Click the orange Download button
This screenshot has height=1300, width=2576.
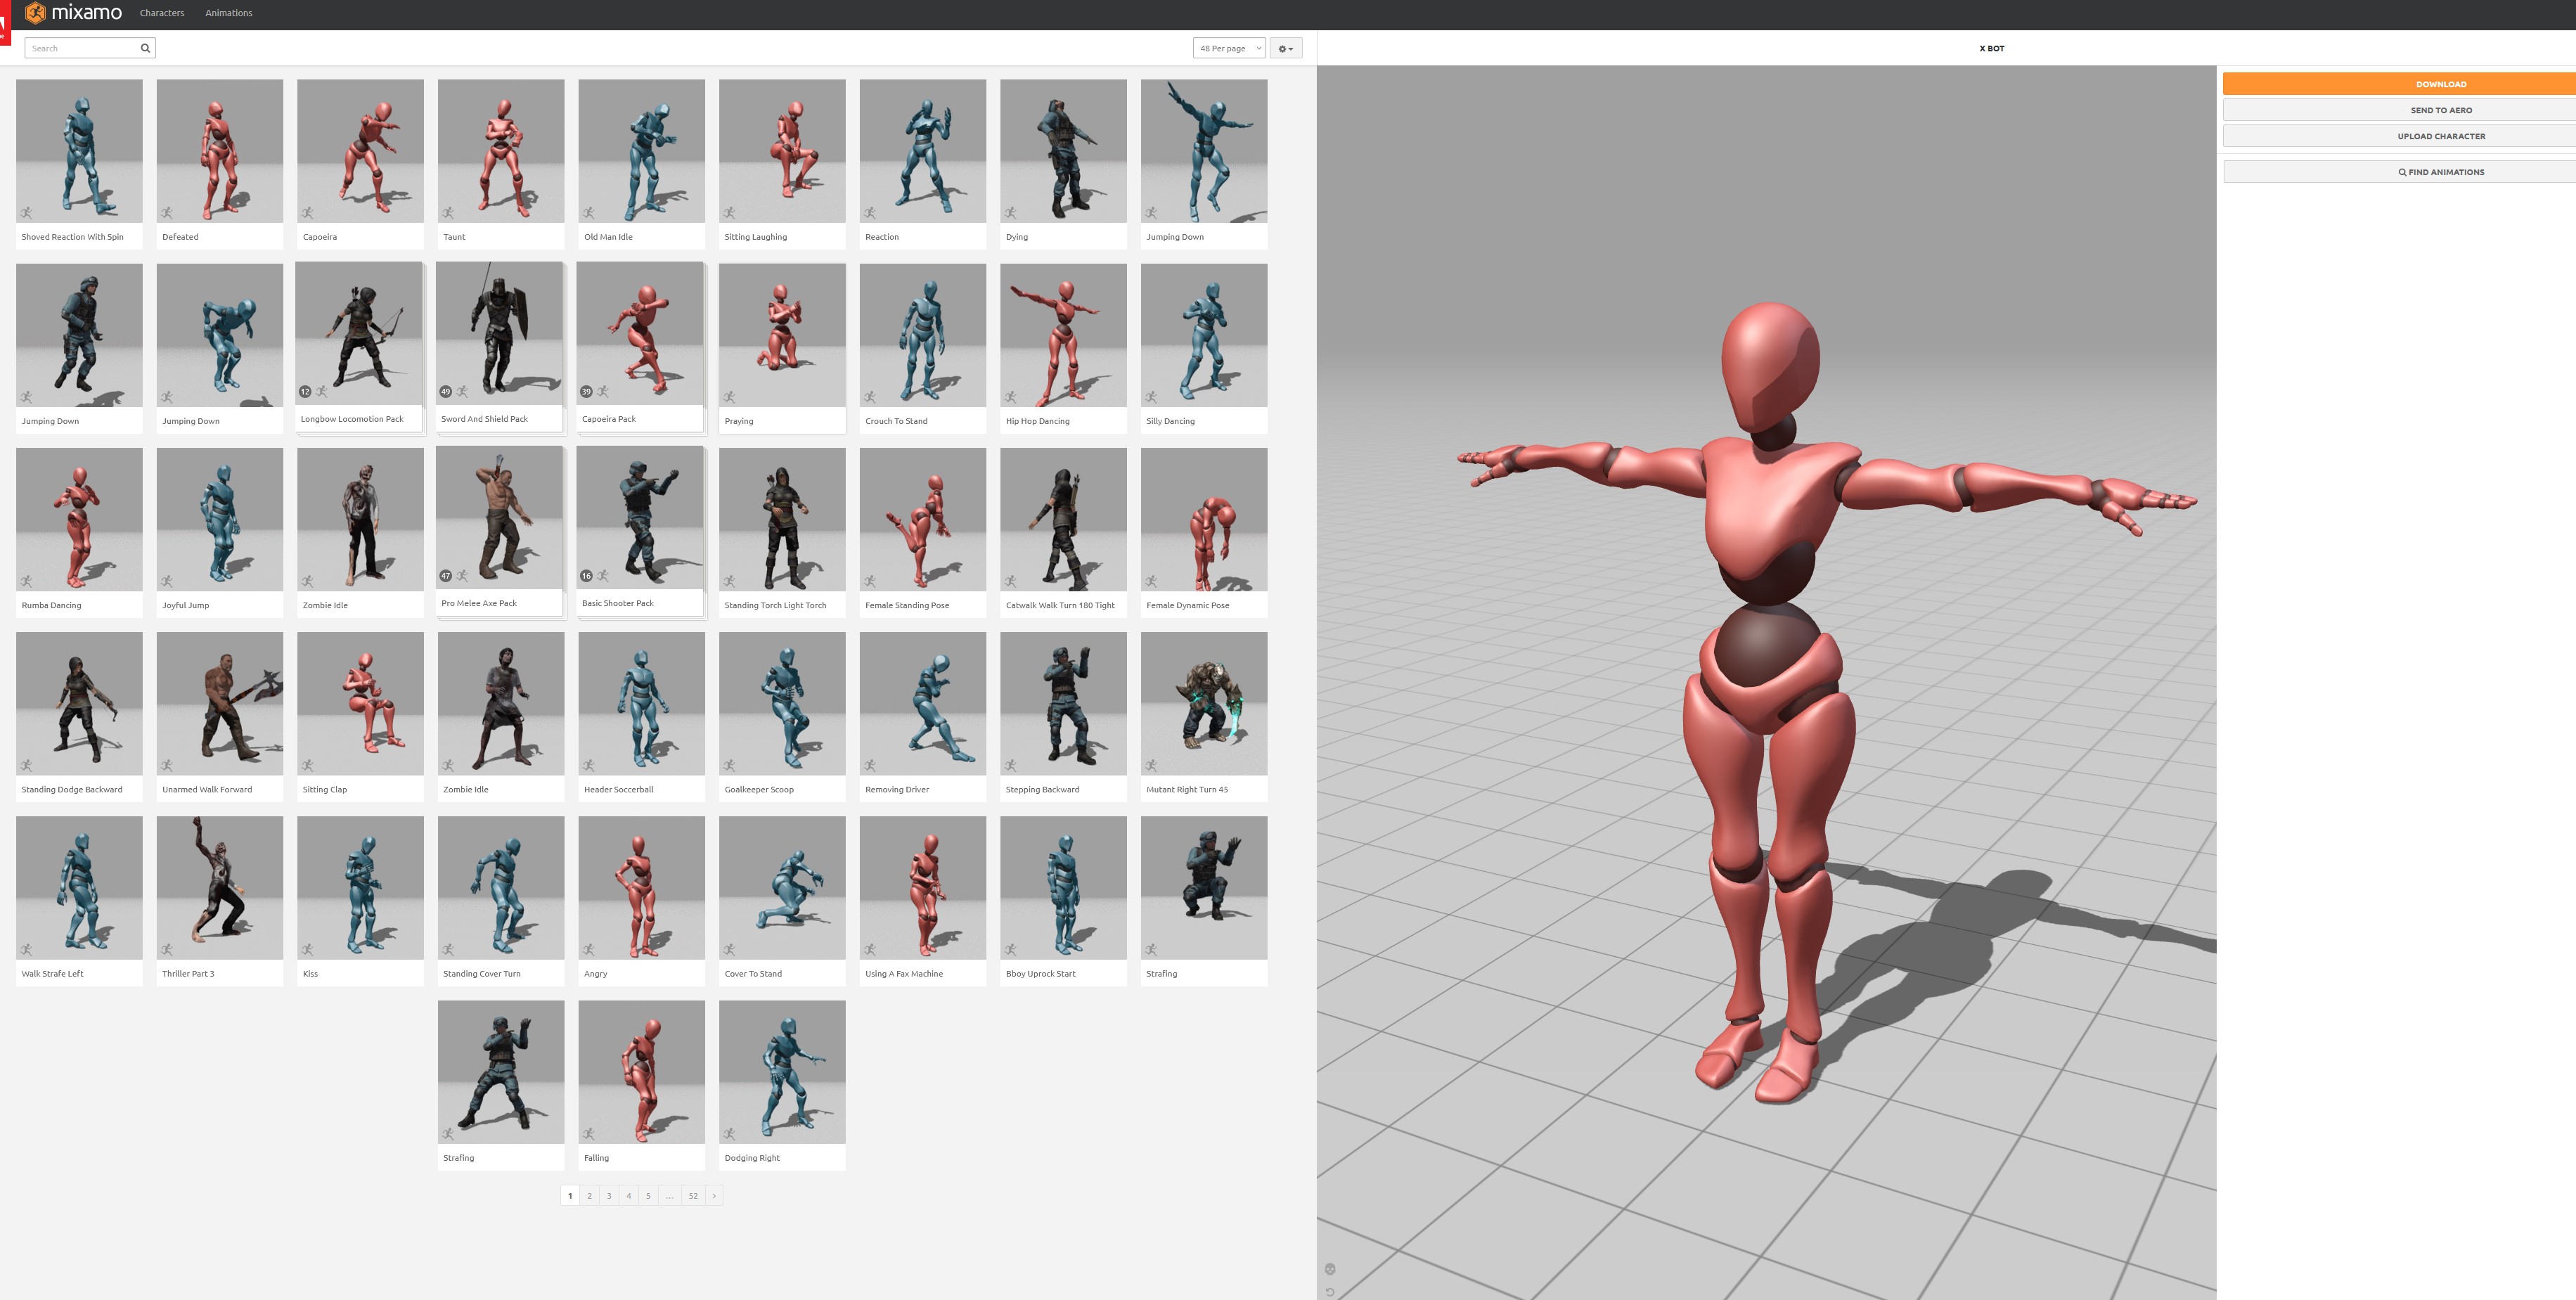point(2400,84)
